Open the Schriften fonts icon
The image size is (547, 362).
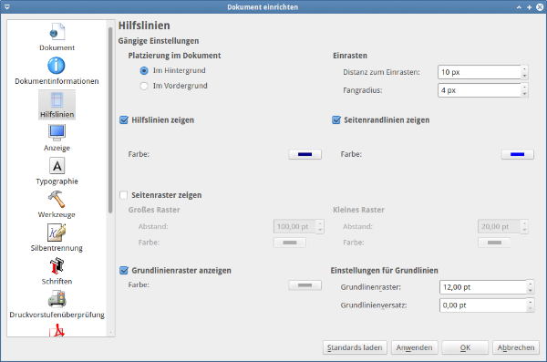pyautogui.click(x=57, y=266)
